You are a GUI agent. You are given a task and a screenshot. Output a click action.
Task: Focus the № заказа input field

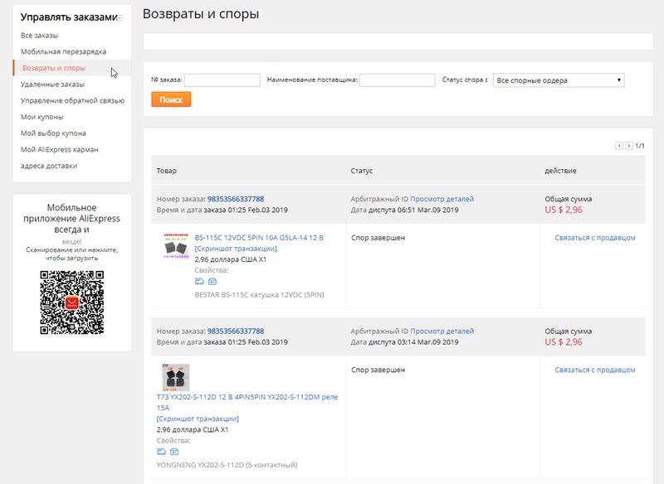click(x=222, y=80)
